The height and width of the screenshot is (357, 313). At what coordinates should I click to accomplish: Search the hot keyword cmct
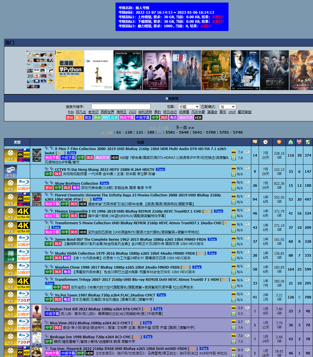tap(232, 112)
